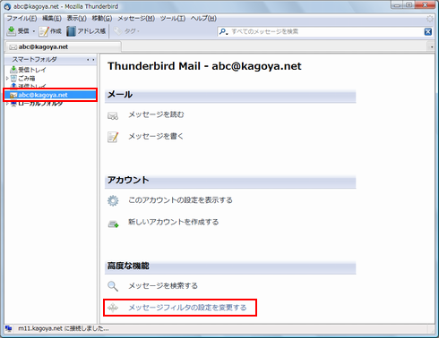Select the 受信トレイ inbox folder
439x338 pixels.
[x=32, y=70]
